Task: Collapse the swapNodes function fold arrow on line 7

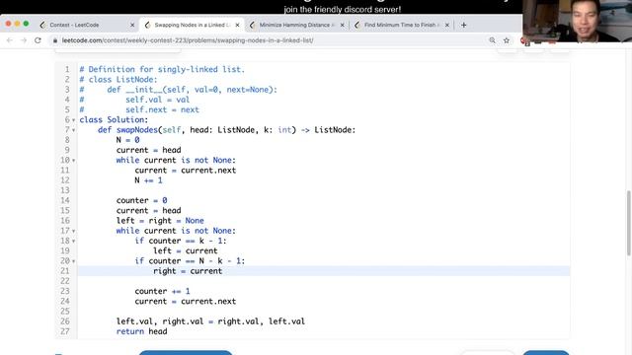Action: tap(73, 130)
